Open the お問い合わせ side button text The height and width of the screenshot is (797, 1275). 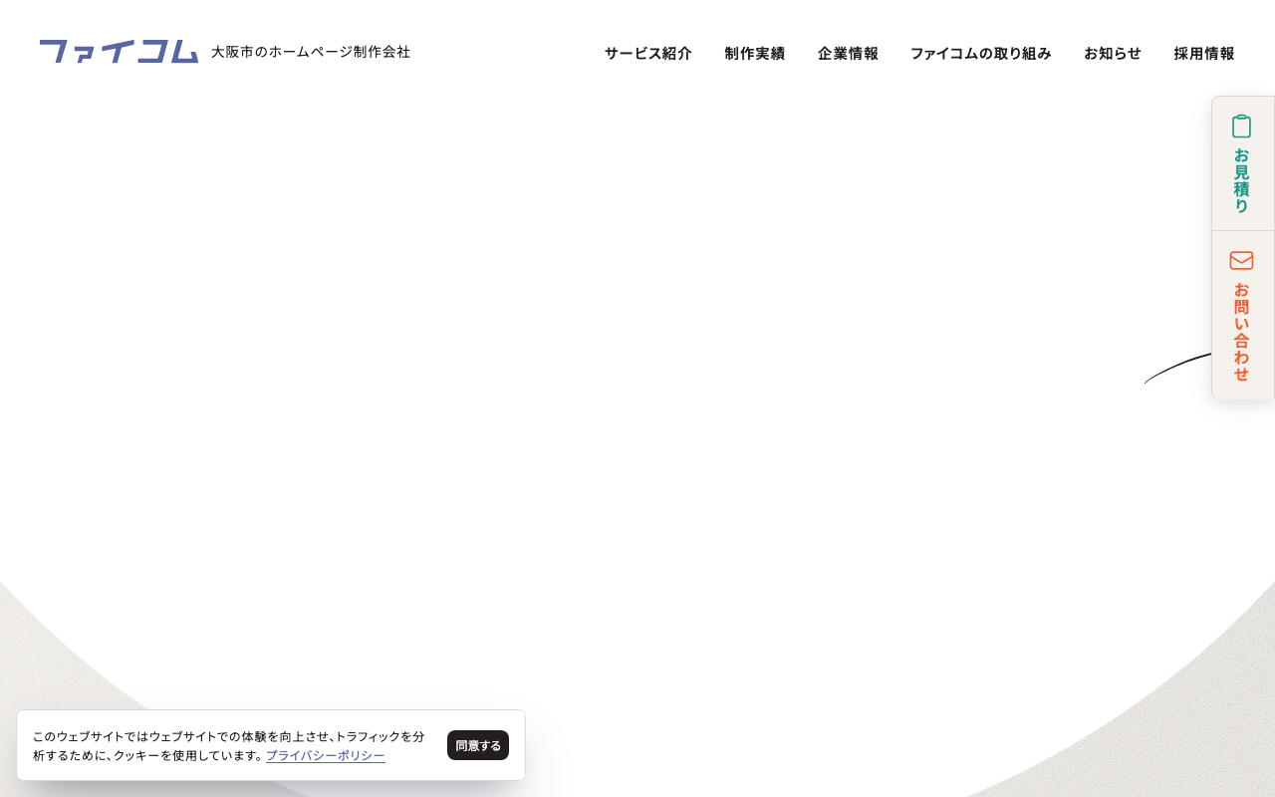click(1241, 332)
